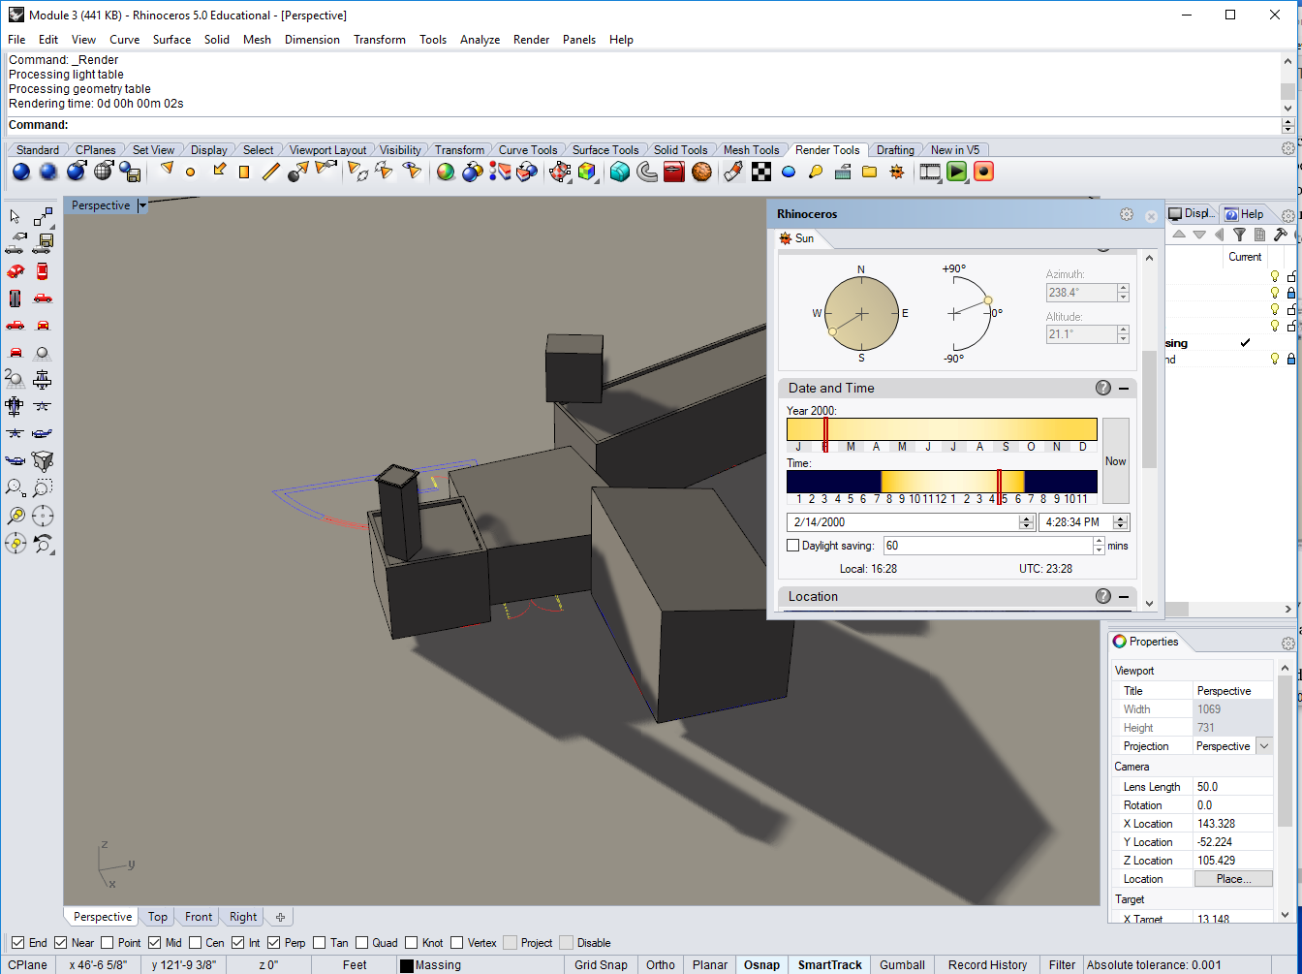Click the Zoom Selected magnifier with yellow dots
Viewport: 1302px width, 974px height.
15,516
